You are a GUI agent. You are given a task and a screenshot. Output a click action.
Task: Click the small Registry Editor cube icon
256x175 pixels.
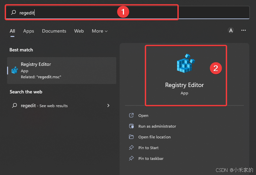15,70
